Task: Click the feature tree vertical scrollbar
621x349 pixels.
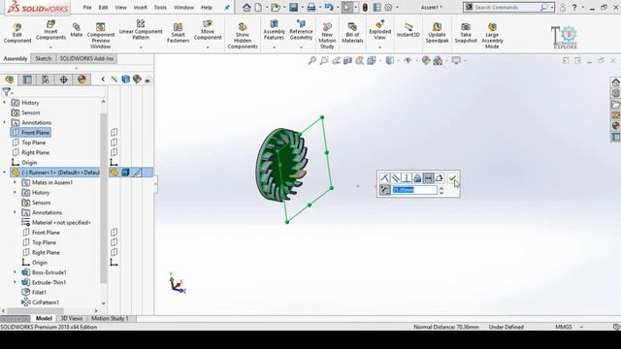Action: click(104, 198)
